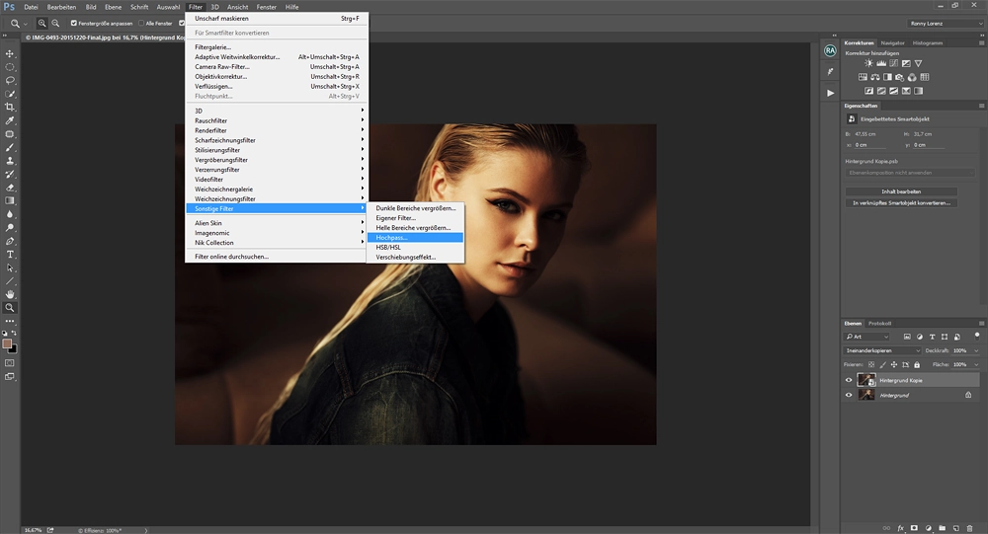Select the Lasso tool
Screen dimensions: 988x534
pyautogui.click(x=10, y=81)
